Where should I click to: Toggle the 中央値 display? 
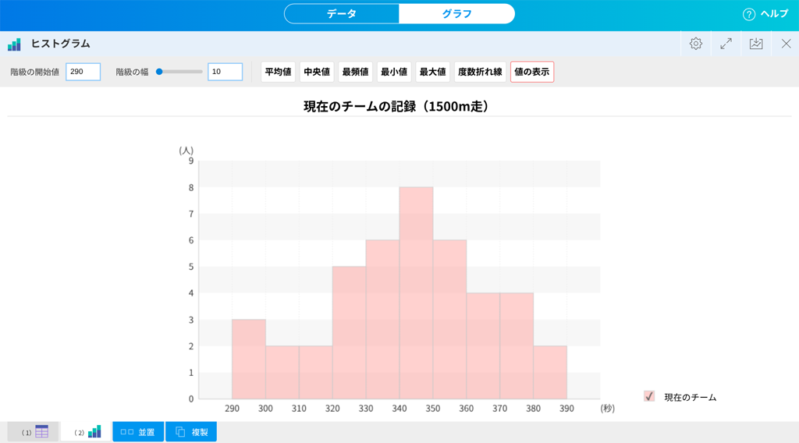pos(317,72)
